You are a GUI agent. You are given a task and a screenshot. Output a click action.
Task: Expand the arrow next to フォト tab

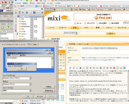pyautogui.click(x=92, y=28)
